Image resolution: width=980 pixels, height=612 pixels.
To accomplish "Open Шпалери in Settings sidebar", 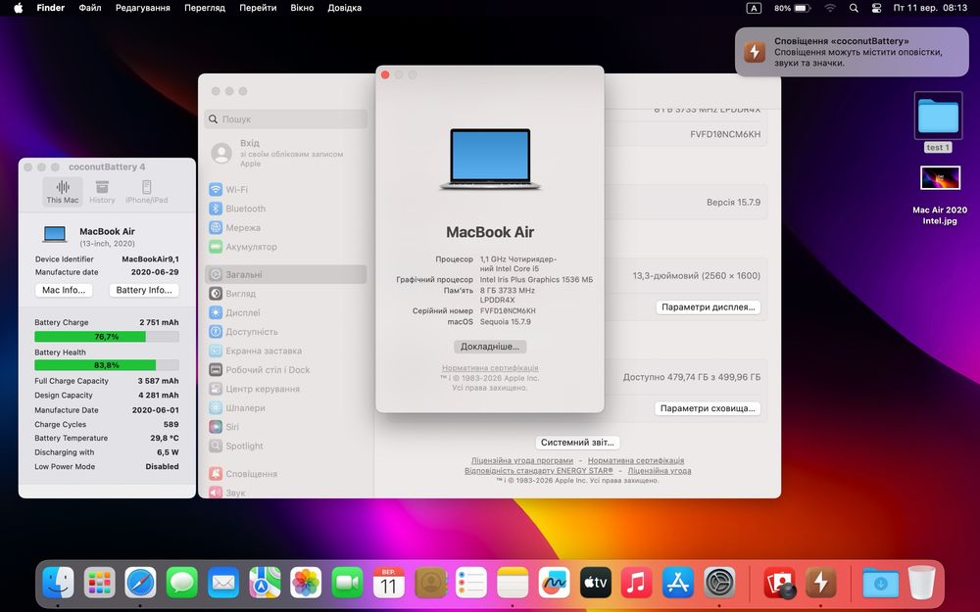I will click(x=285, y=407).
